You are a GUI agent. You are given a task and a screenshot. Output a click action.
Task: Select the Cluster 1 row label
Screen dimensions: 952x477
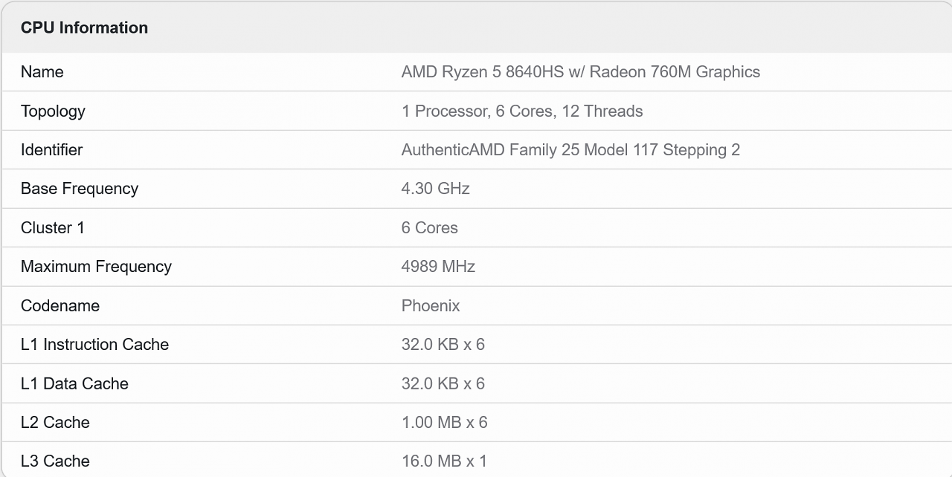(x=53, y=228)
